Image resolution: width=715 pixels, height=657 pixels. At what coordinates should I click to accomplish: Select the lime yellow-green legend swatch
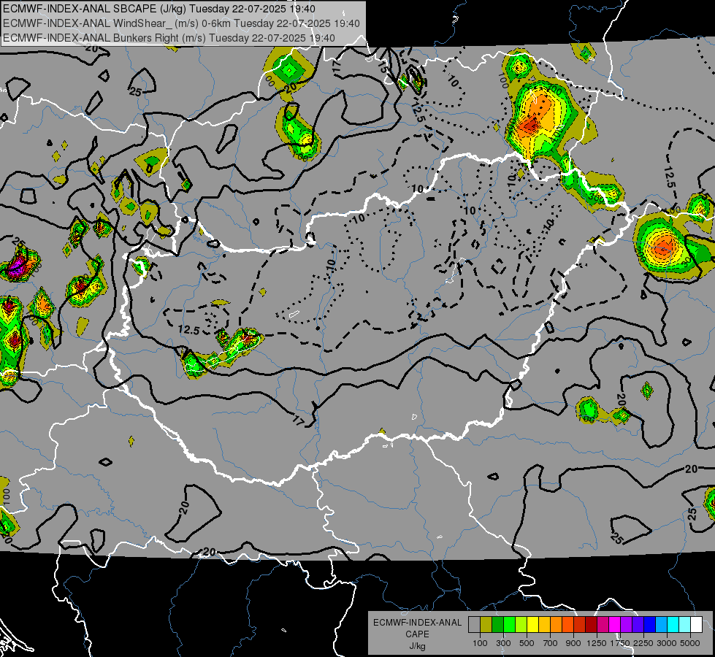coord(521,625)
